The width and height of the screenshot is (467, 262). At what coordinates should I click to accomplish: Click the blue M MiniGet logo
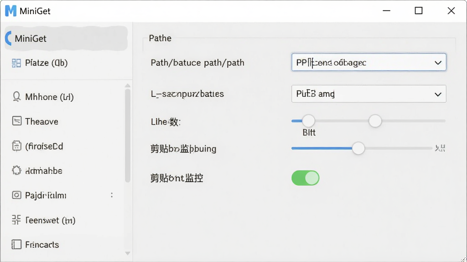tap(11, 11)
